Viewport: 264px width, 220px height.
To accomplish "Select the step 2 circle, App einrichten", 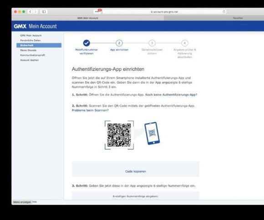I will [119, 43].
